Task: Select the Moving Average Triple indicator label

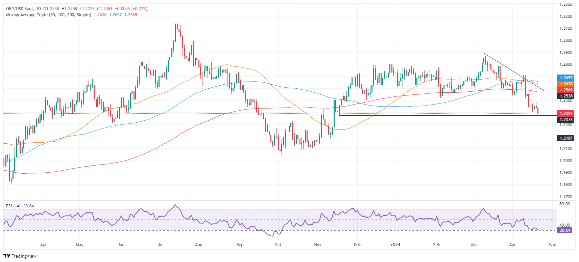Action: (x=48, y=15)
